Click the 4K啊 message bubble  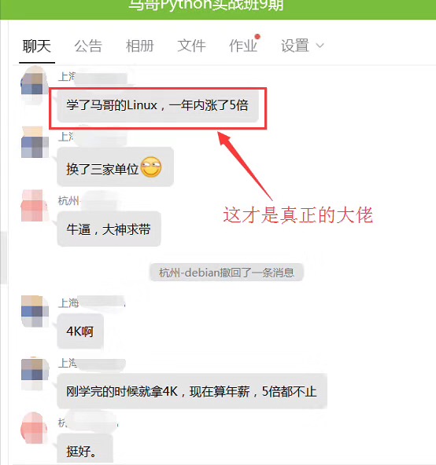(80, 331)
